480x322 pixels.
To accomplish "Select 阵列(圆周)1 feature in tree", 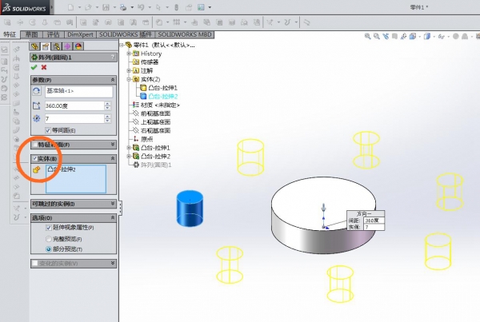I will (156, 165).
